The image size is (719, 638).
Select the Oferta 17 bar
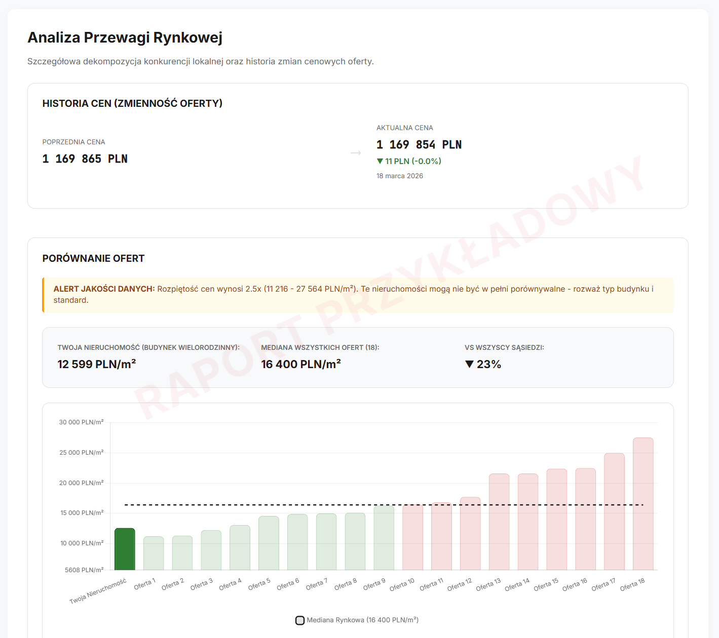[614, 511]
